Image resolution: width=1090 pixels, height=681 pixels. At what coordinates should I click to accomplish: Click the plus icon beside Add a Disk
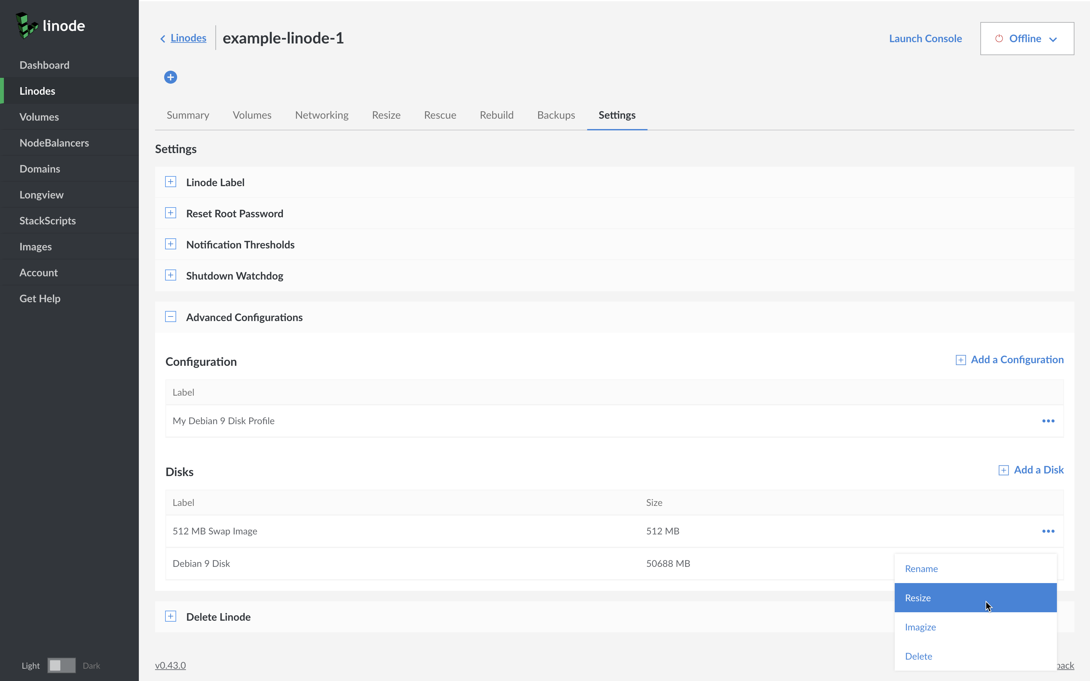(x=1003, y=470)
